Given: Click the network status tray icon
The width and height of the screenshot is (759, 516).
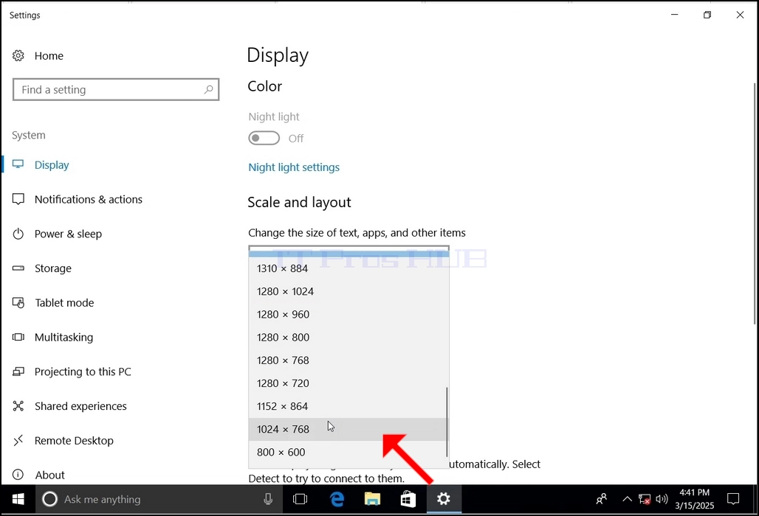Looking at the screenshot, I should tap(645, 499).
